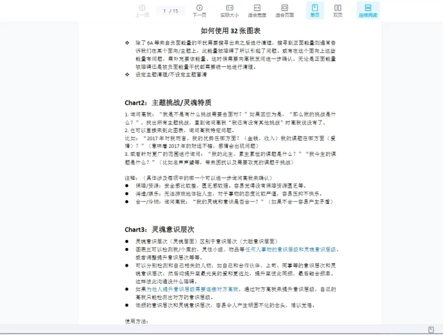Go to next page (下一页)

point(199,10)
